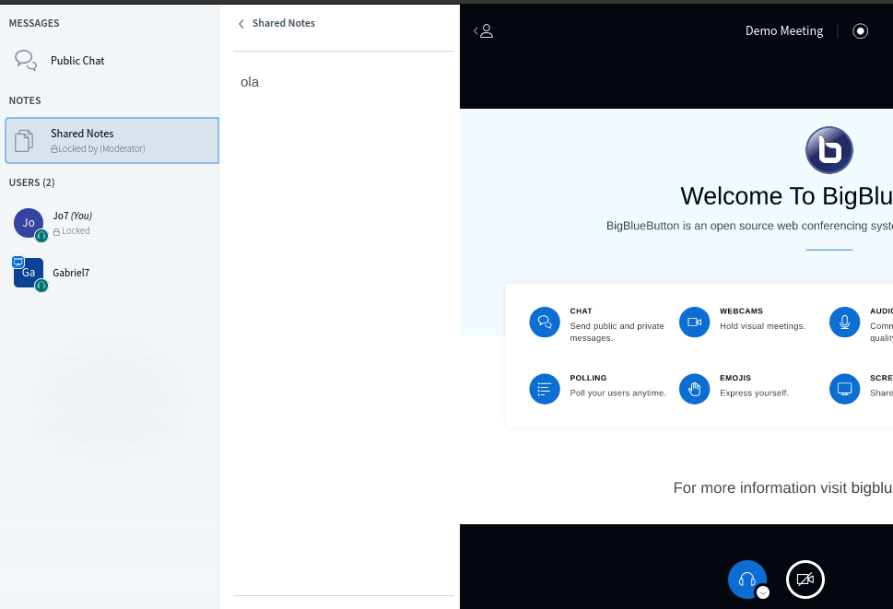Open user Gabriel7 avatar
This screenshot has height=609, width=893.
[x=29, y=273]
